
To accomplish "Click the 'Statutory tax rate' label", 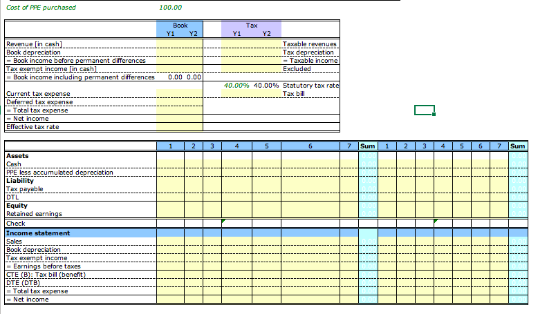I will tap(310, 86).
